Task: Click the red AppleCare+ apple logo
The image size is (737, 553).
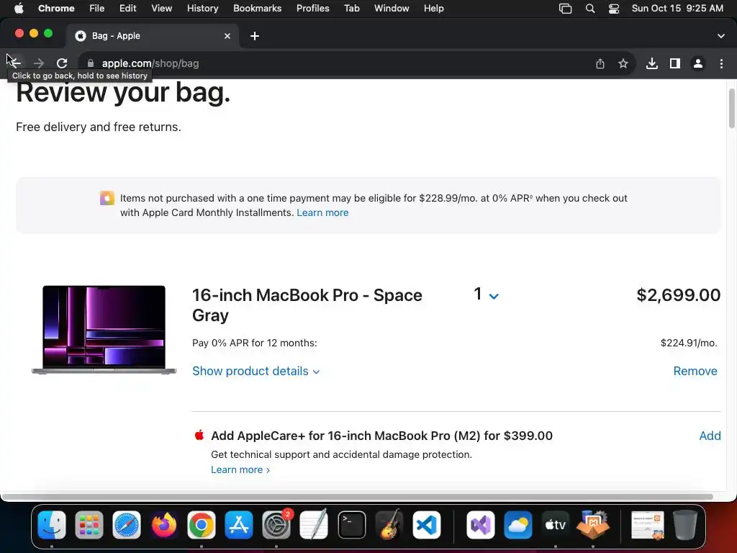Action: [199, 435]
